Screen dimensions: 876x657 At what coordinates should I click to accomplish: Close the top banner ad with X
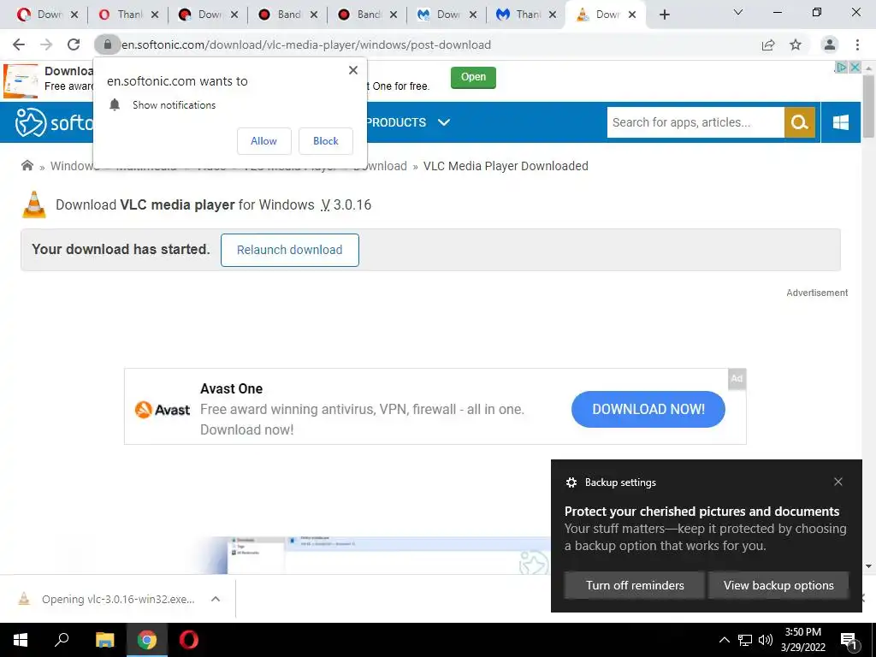(855, 67)
